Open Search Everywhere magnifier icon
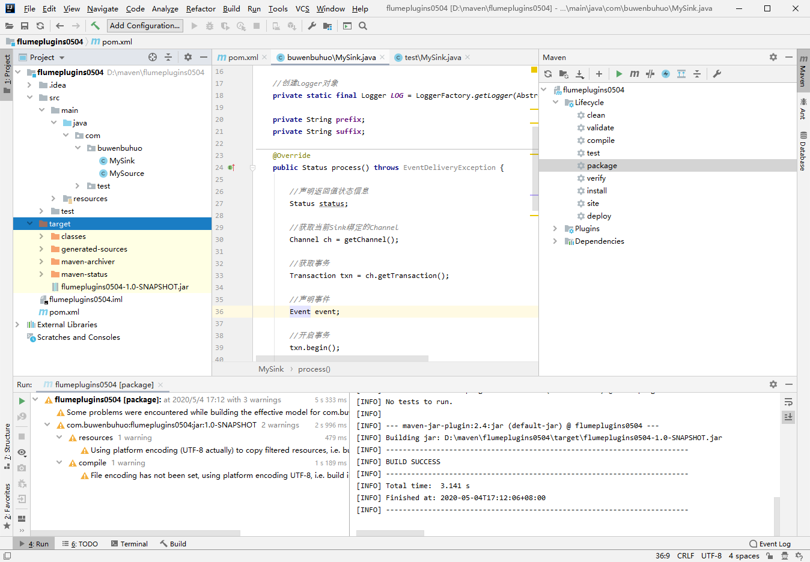The width and height of the screenshot is (810, 562). click(363, 26)
